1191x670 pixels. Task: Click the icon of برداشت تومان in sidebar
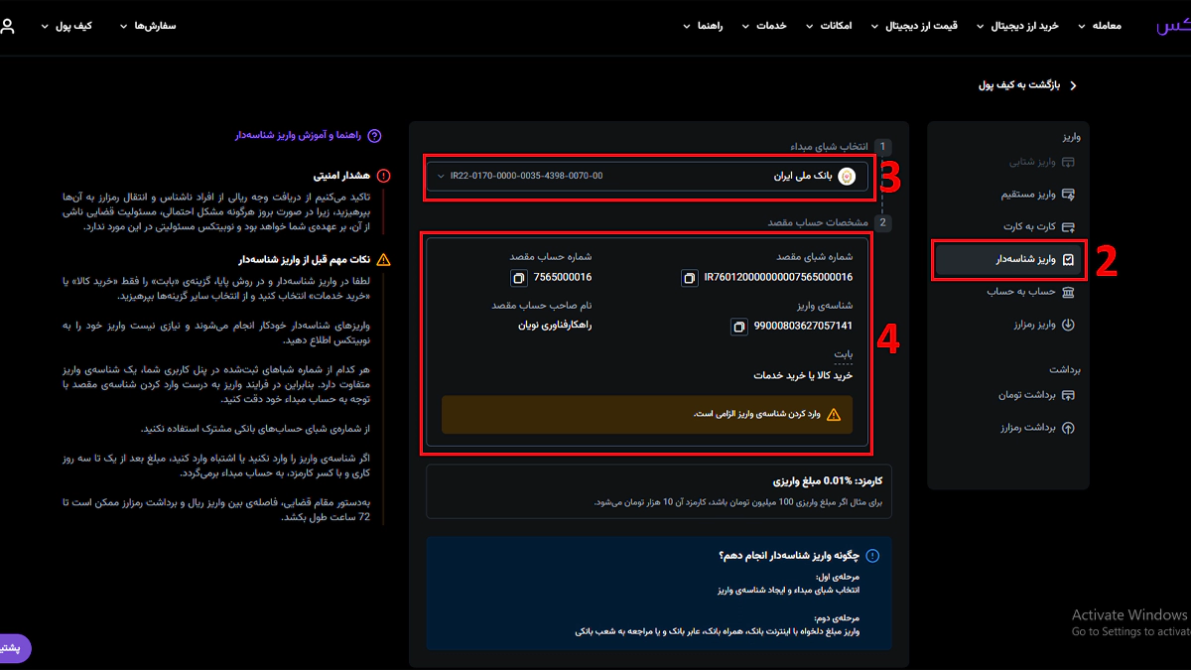coord(1068,395)
